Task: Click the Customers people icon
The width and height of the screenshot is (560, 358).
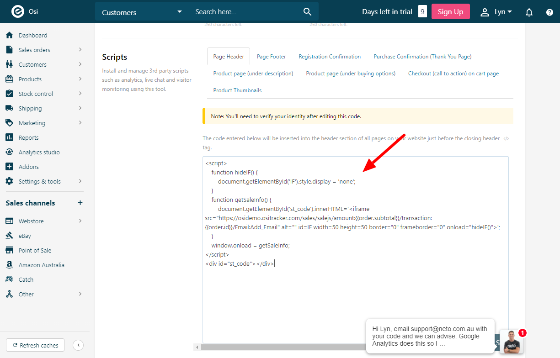Action: 9,64
